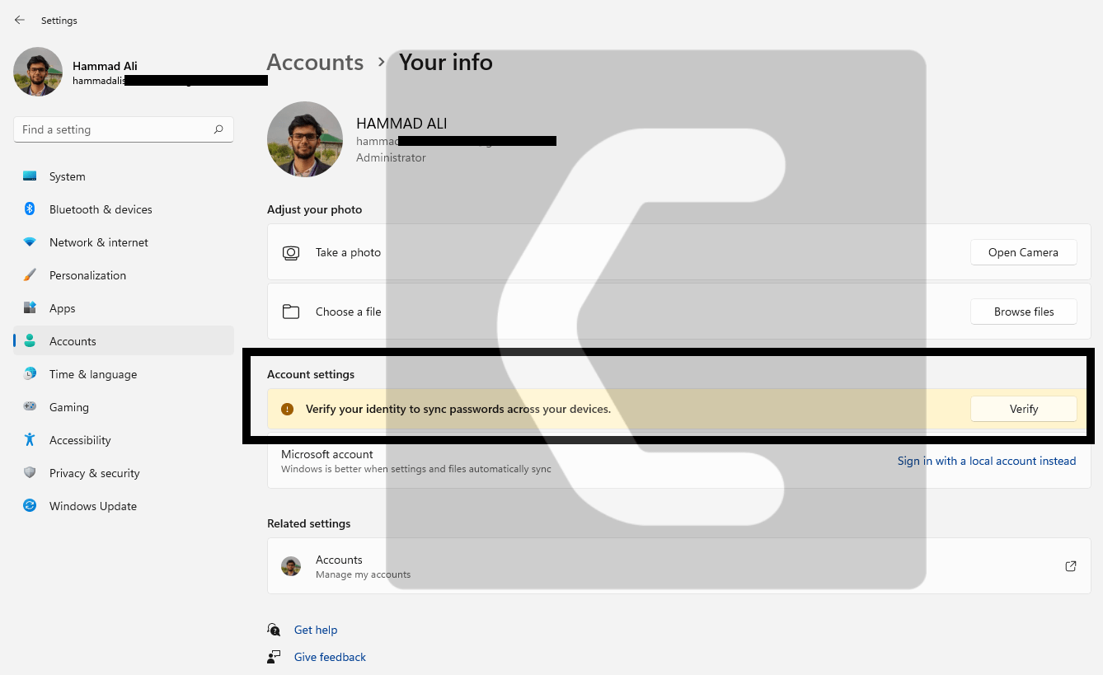
Task: Click the camera icon beside Take a photo
Action: (x=291, y=253)
